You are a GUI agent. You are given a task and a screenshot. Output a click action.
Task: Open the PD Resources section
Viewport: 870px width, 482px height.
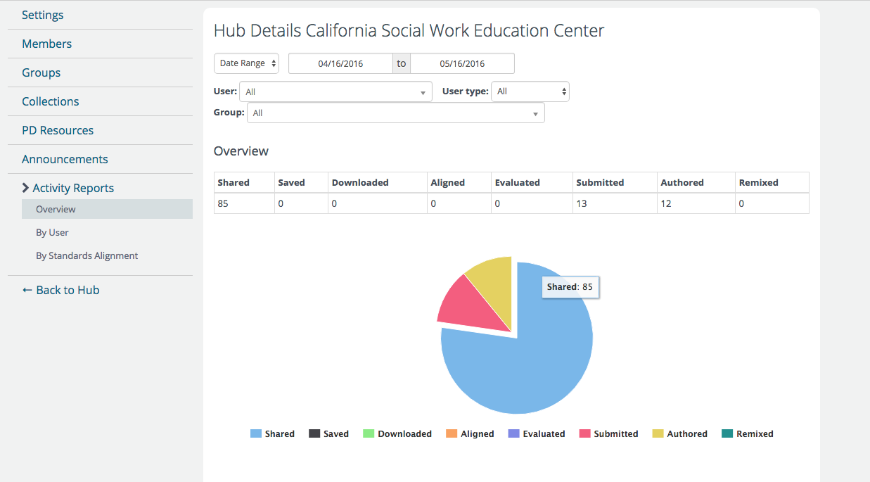click(58, 130)
